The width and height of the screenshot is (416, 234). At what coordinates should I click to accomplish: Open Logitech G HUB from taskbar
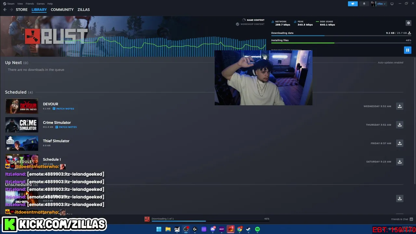click(195, 229)
